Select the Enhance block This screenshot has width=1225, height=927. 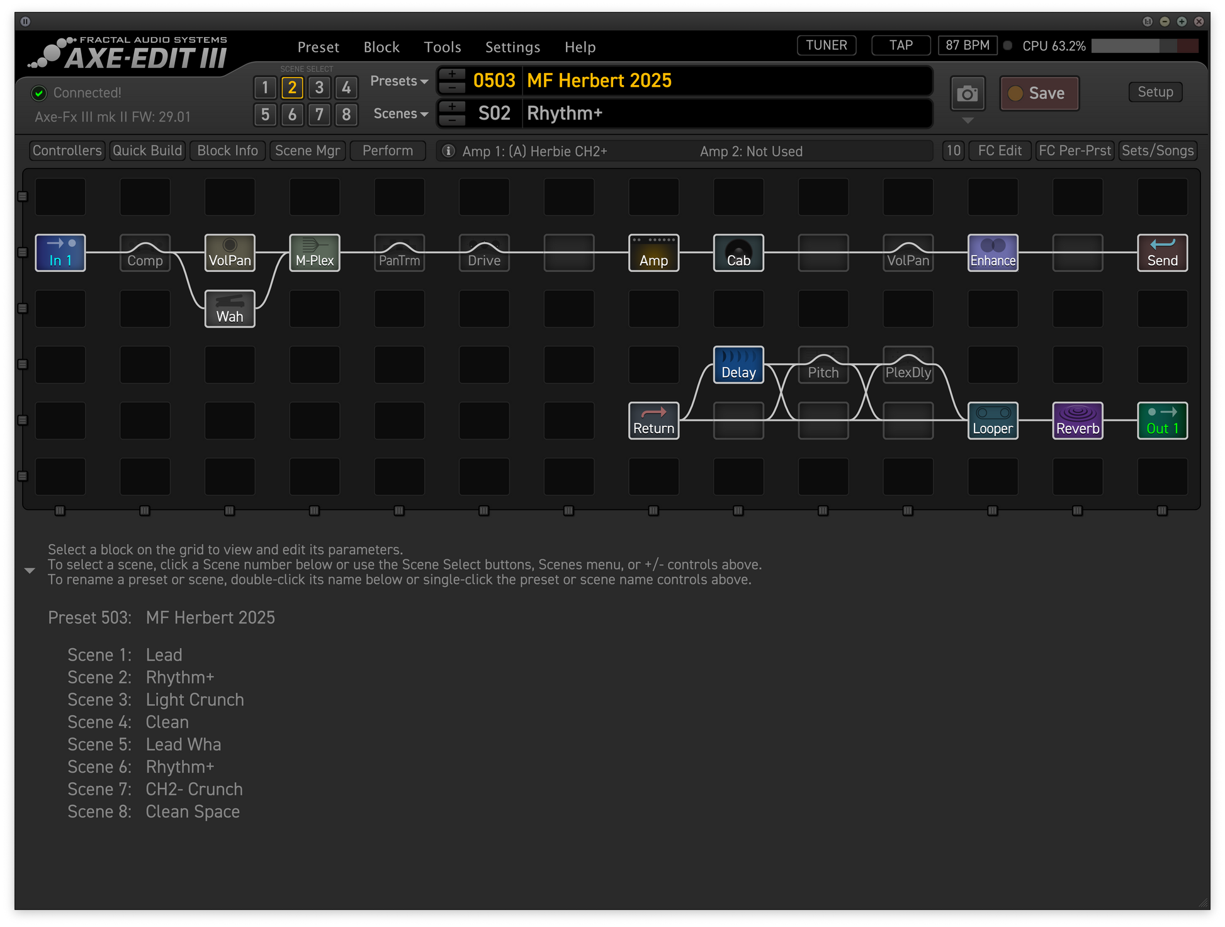click(992, 253)
